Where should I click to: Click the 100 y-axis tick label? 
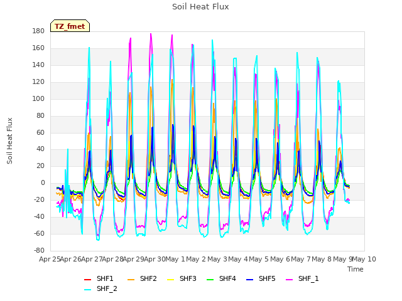(38, 98)
